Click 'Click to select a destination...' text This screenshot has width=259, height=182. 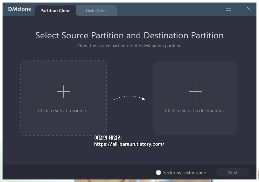point(195,111)
